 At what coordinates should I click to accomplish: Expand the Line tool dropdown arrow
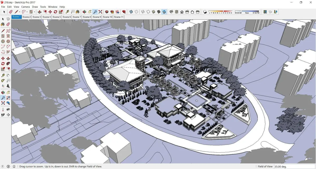point(19,12)
